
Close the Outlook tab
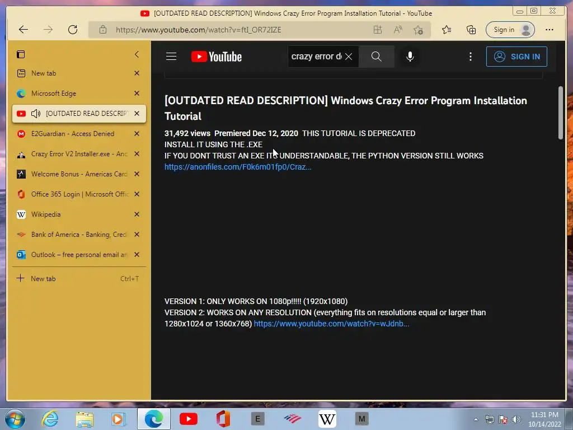pyautogui.click(x=137, y=255)
